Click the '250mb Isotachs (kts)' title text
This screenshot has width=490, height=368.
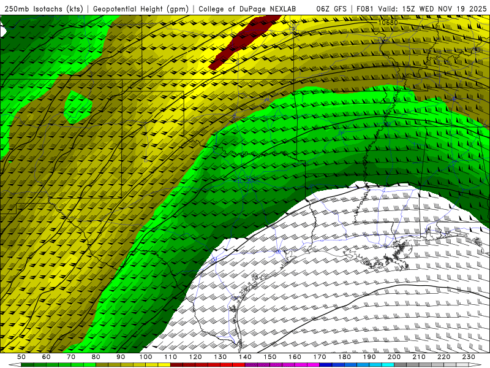tap(43, 9)
